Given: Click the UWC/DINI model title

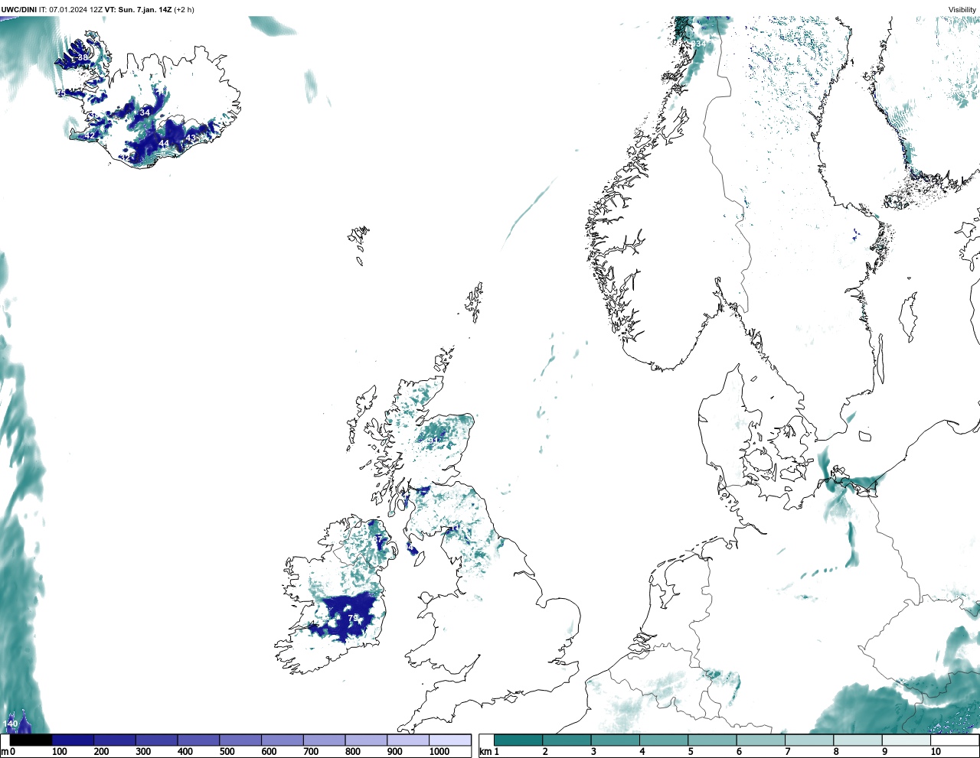Looking at the screenshot, I should click(x=18, y=10).
